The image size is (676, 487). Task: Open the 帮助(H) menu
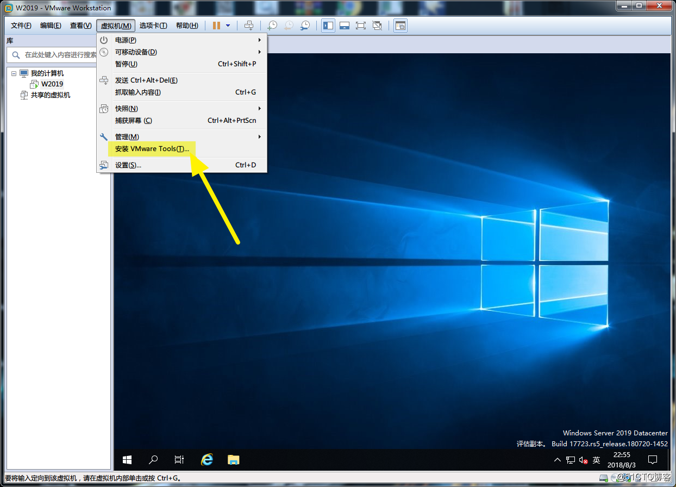(x=187, y=26)
